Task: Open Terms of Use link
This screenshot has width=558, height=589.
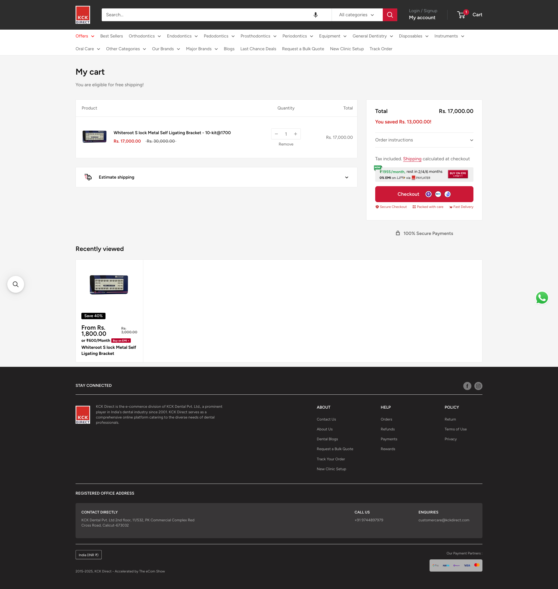Action: click(456, 429)
